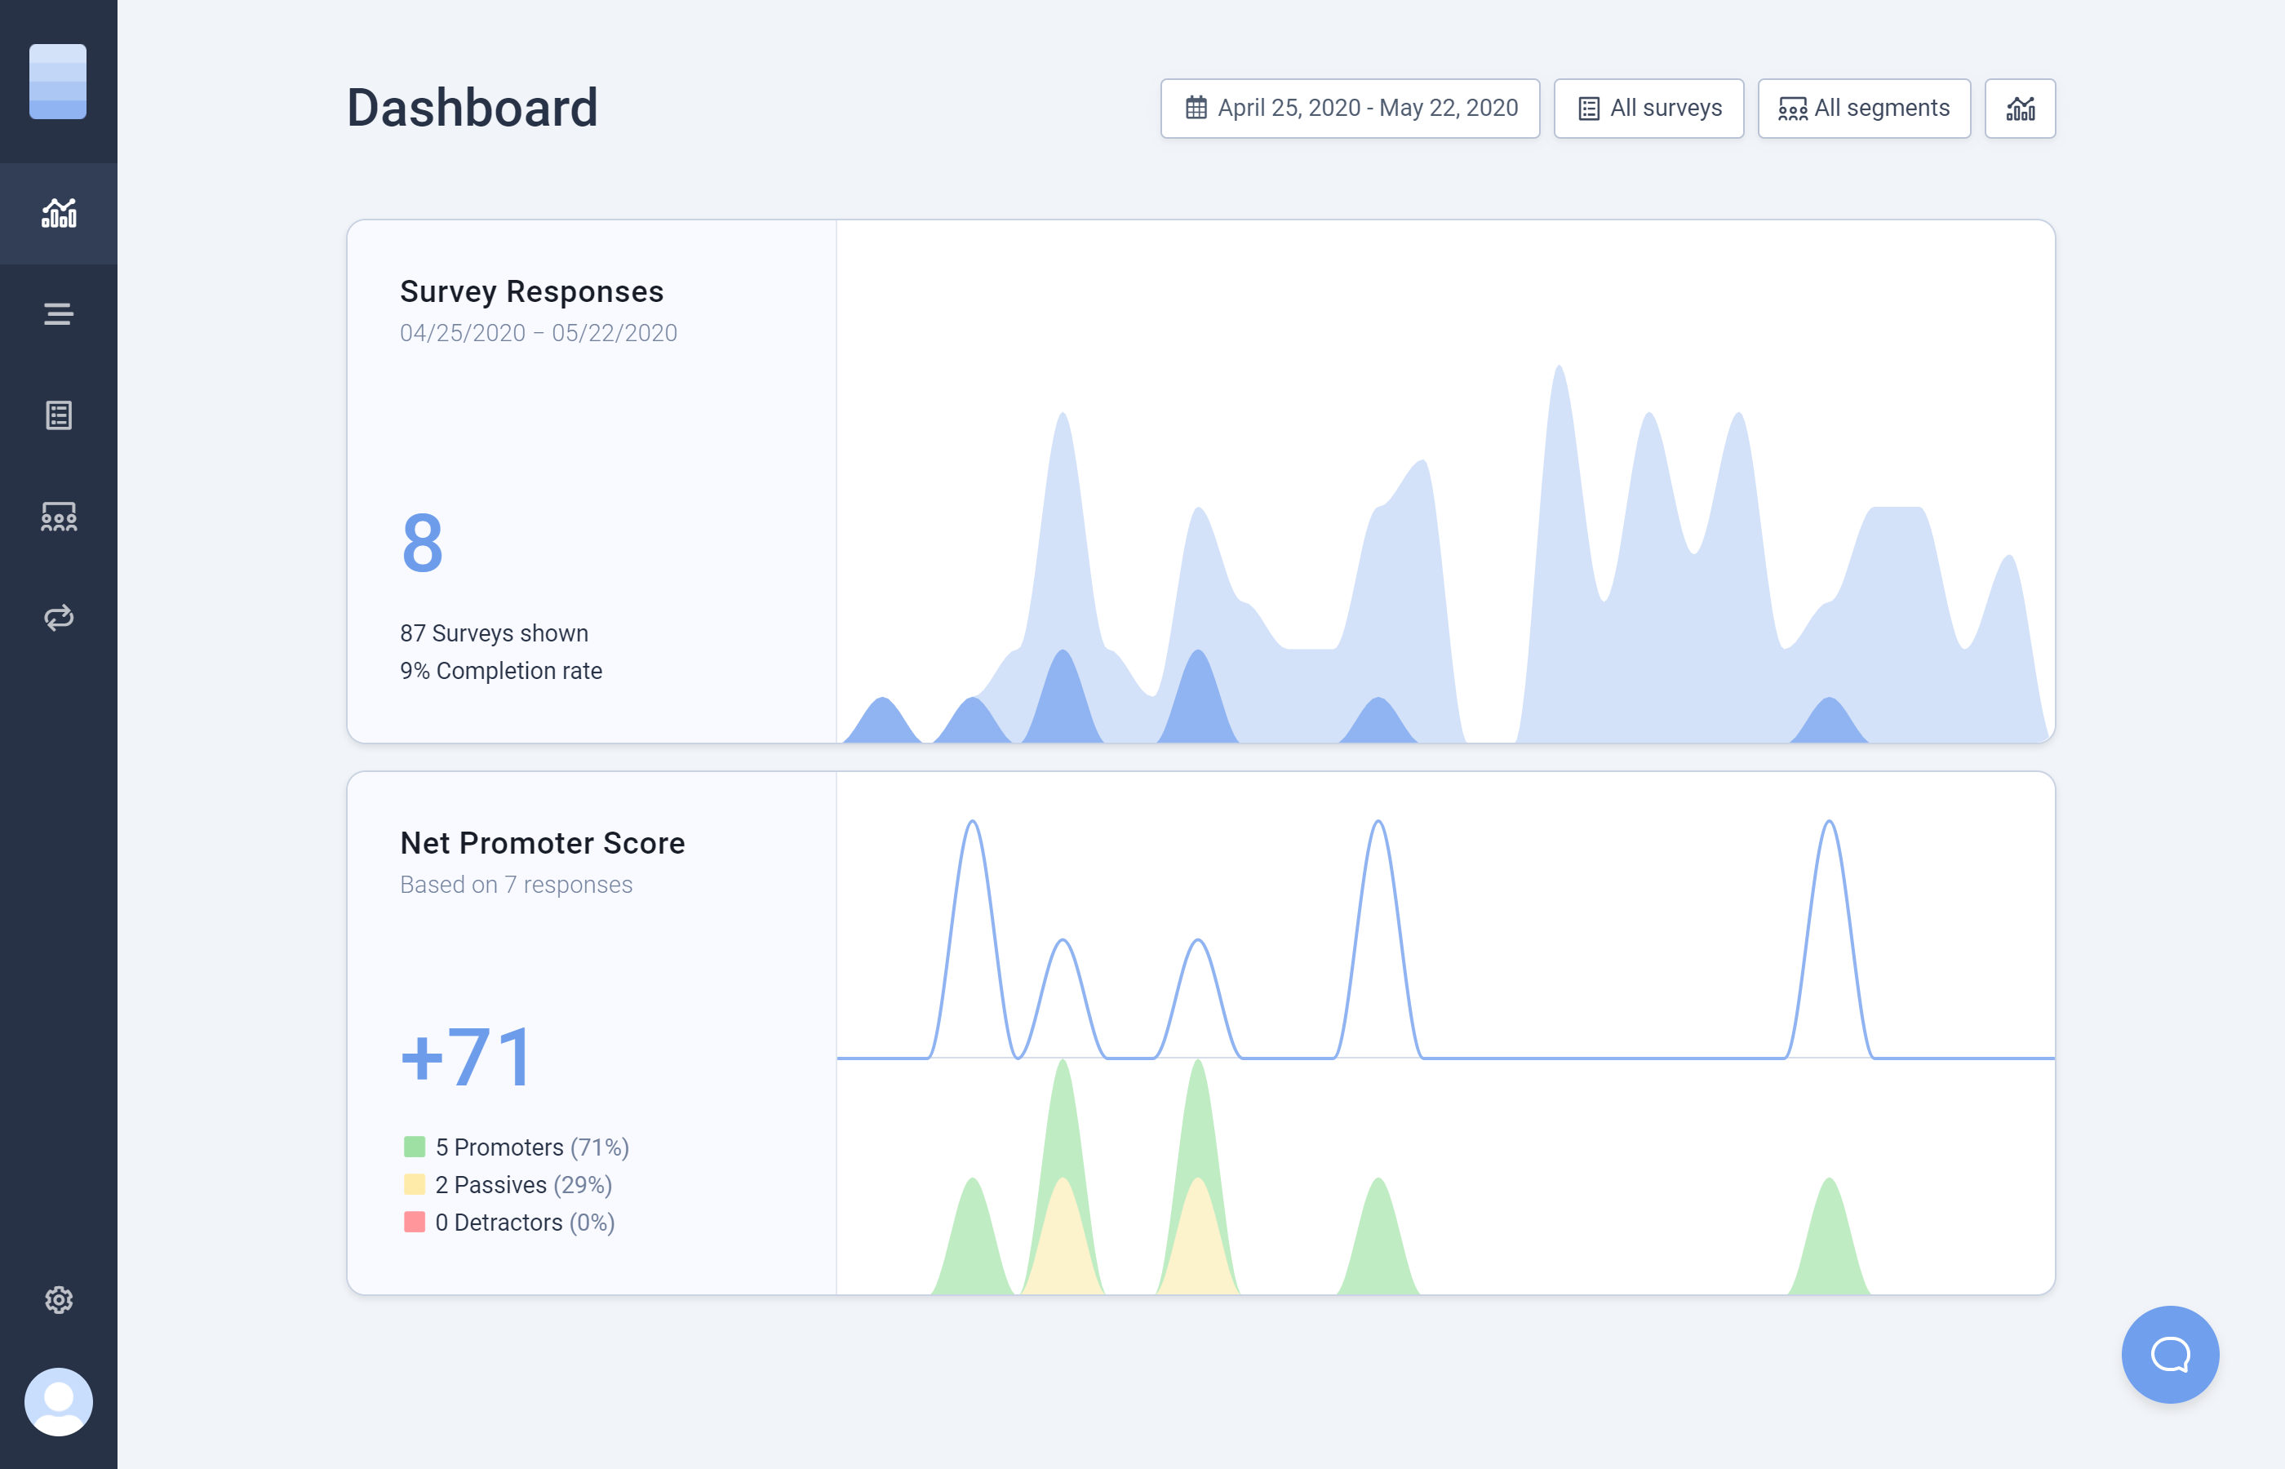Click the Survey Responses area chart
2285x1469 pixels.
click(1431, 525)
